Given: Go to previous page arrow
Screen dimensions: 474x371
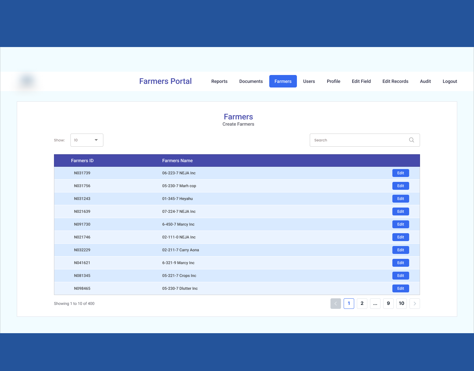Looking at the screenshot, I should point(336,304).
